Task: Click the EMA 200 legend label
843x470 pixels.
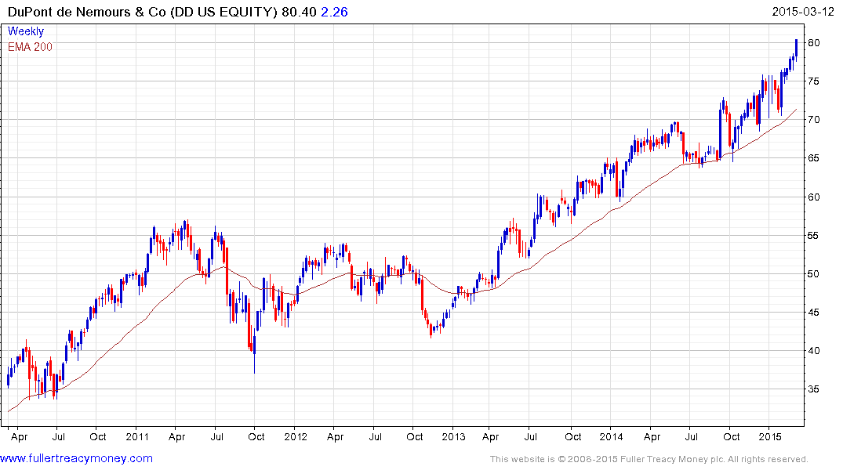Action: [30, 47]
